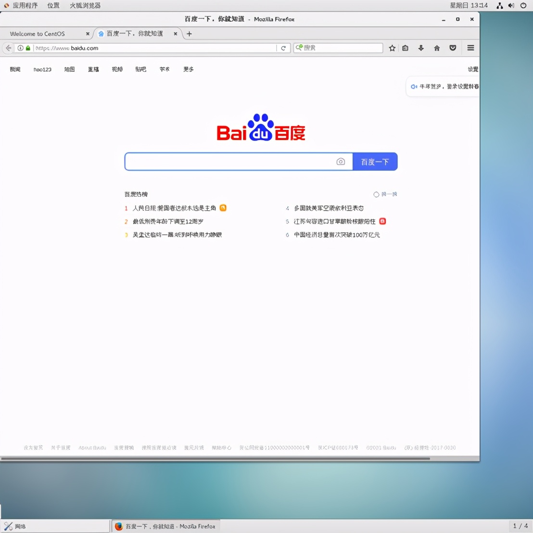Open the Firefox taskbar entry
Viewport: 533px width, 533px height.
coord(166,526)
